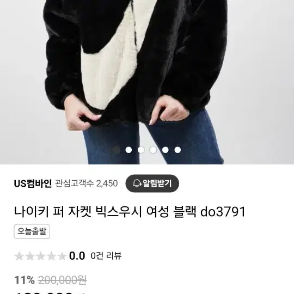This screenshot has height=294, width=294.
Task: Click the first gray rating star
Action: [19, 256]
